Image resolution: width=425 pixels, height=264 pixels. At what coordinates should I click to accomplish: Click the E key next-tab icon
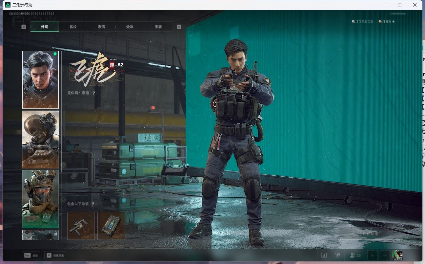[179, 27]
